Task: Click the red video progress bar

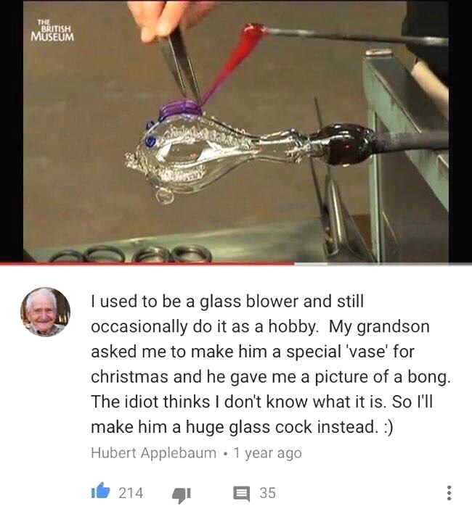Action: coord(147,264)
